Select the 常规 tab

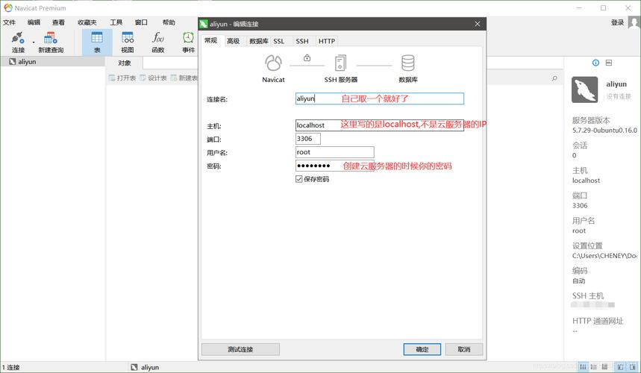[x=211, y=40]
